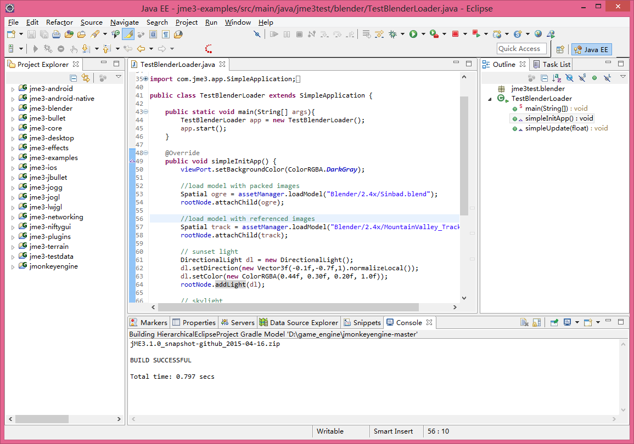Toggle Link with Editor in Project Explorer
The height and width of the screenshot is (444, 634).
pos(86,78)
